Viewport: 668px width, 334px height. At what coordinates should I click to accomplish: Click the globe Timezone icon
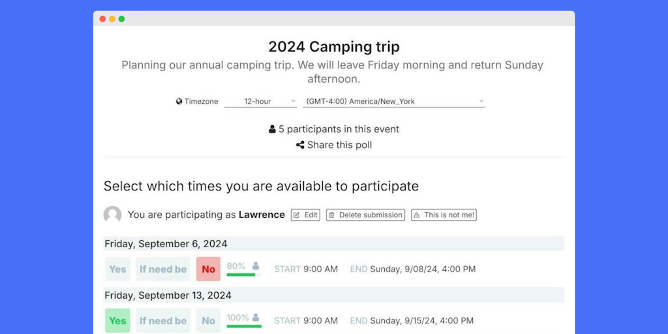(179, 102)
